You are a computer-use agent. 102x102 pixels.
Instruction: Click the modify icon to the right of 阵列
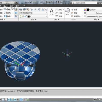[x=16, y=16]
